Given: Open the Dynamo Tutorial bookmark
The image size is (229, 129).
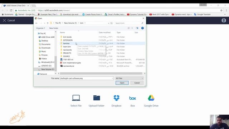Looking at the screenshot, I should 137,14.
